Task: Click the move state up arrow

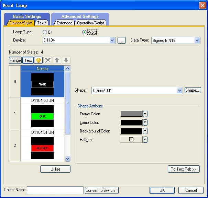Action: (x=57, y=60)
